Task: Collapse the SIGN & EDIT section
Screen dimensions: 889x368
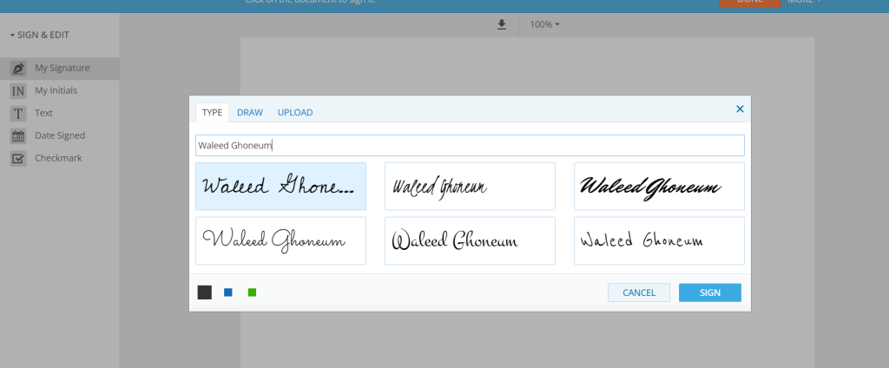Action: (x=40, y=36)
